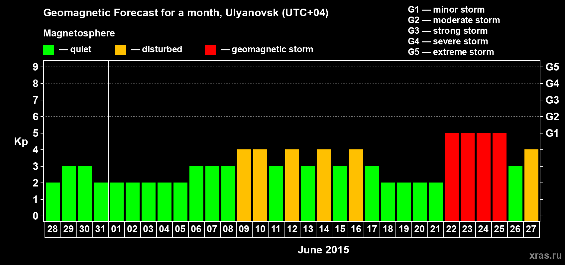Click the G5 right-axis label
Screen dimensions: 565x265
(552, 67)
